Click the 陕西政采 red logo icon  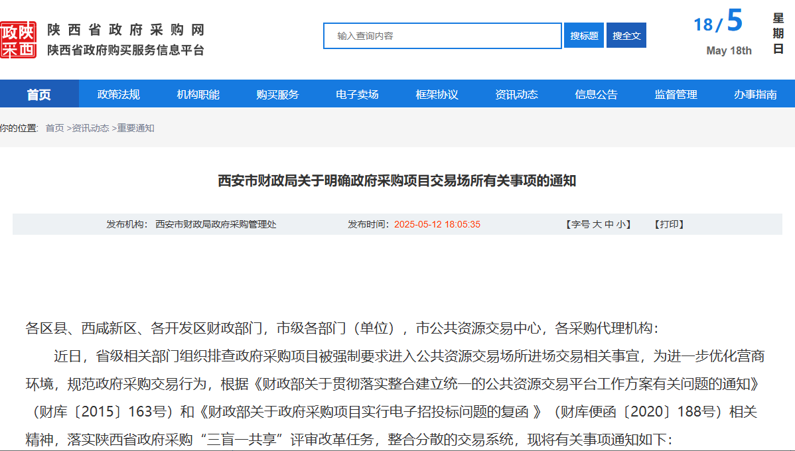point(18,40)
